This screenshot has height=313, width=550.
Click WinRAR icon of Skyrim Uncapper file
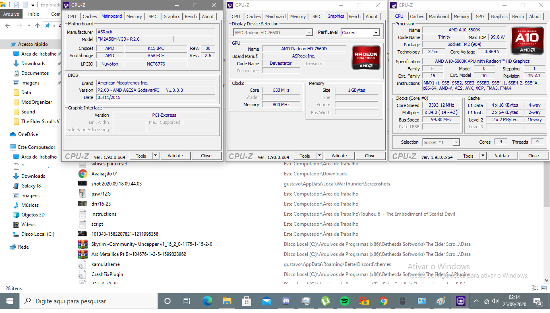tap(83, 244)
